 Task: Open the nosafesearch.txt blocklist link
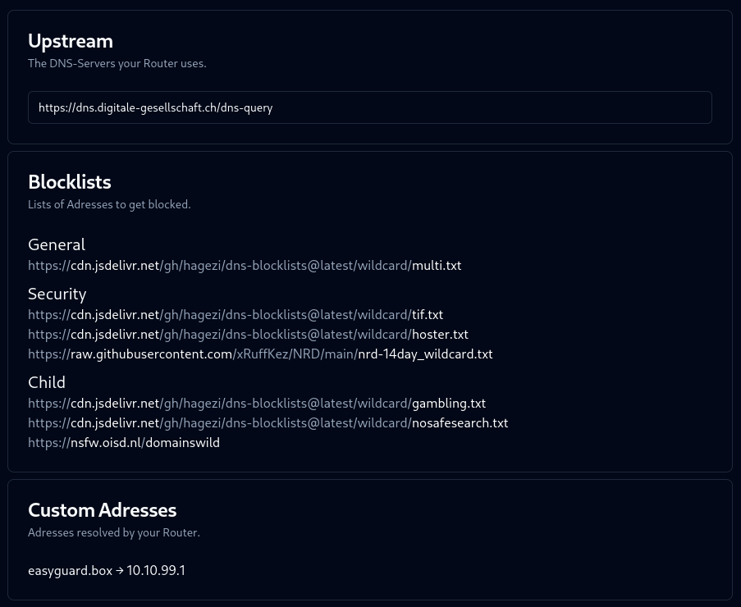pos(268,423)
